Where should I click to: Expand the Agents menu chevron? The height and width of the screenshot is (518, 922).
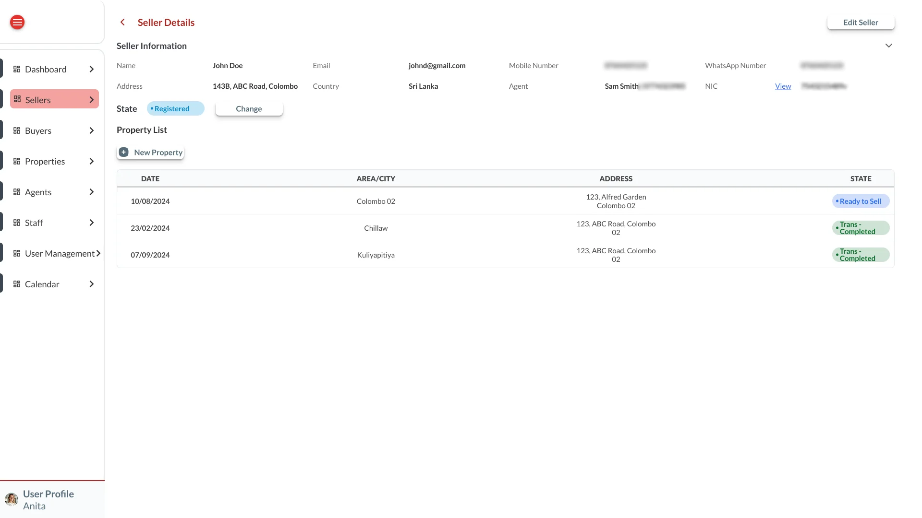91,192
